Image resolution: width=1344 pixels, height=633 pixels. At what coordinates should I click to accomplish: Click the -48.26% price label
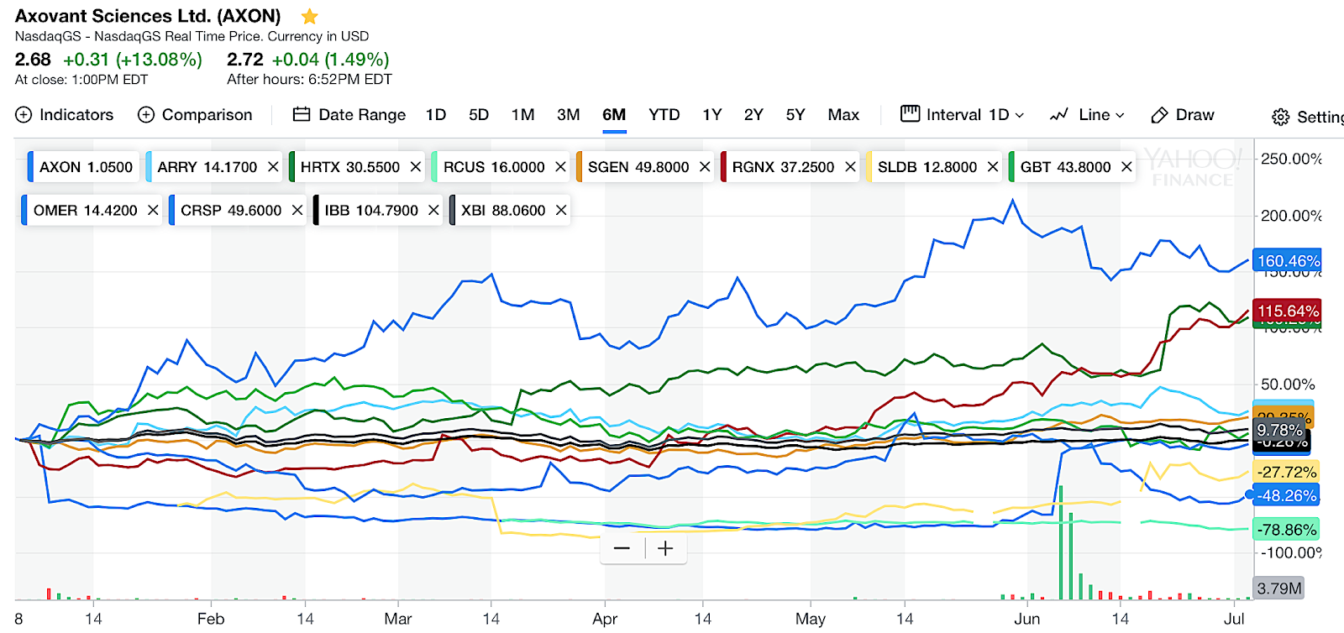tap(1286, 495)
